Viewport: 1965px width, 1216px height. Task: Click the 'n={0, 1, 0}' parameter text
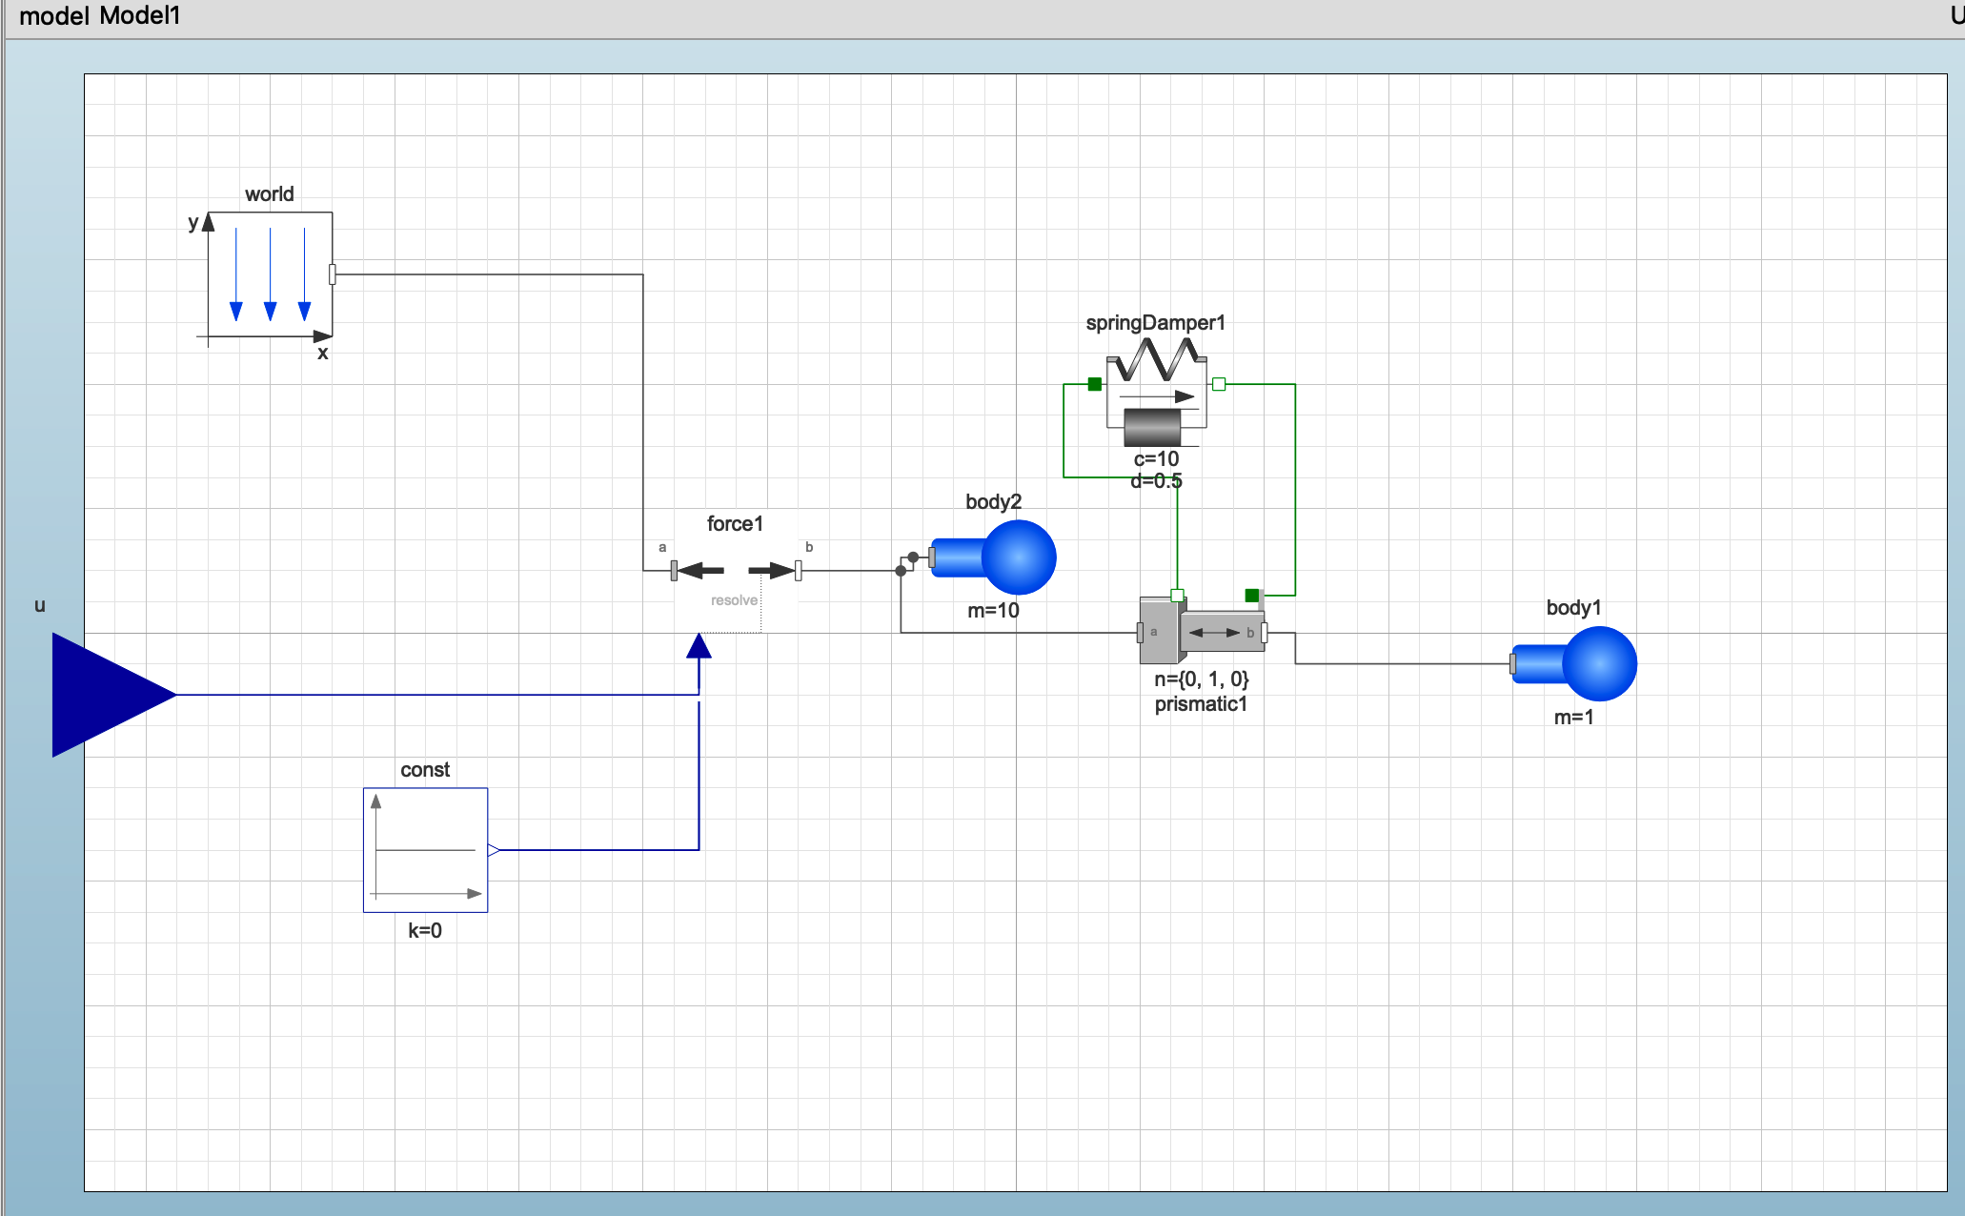(1201, 679)
